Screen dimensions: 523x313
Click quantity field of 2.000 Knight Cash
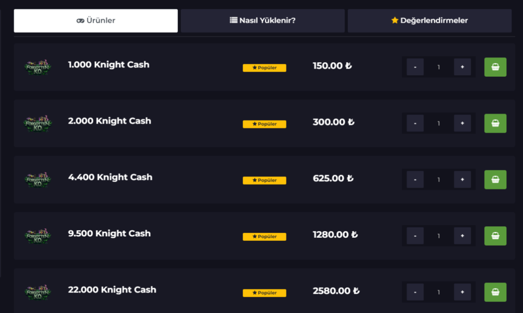pyautogui.click(x=439, y=123)
